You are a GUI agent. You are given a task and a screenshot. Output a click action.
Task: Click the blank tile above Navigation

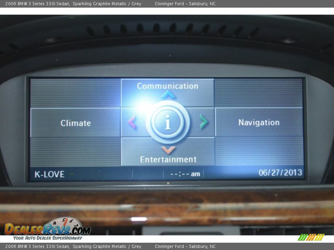coord(259,92)
